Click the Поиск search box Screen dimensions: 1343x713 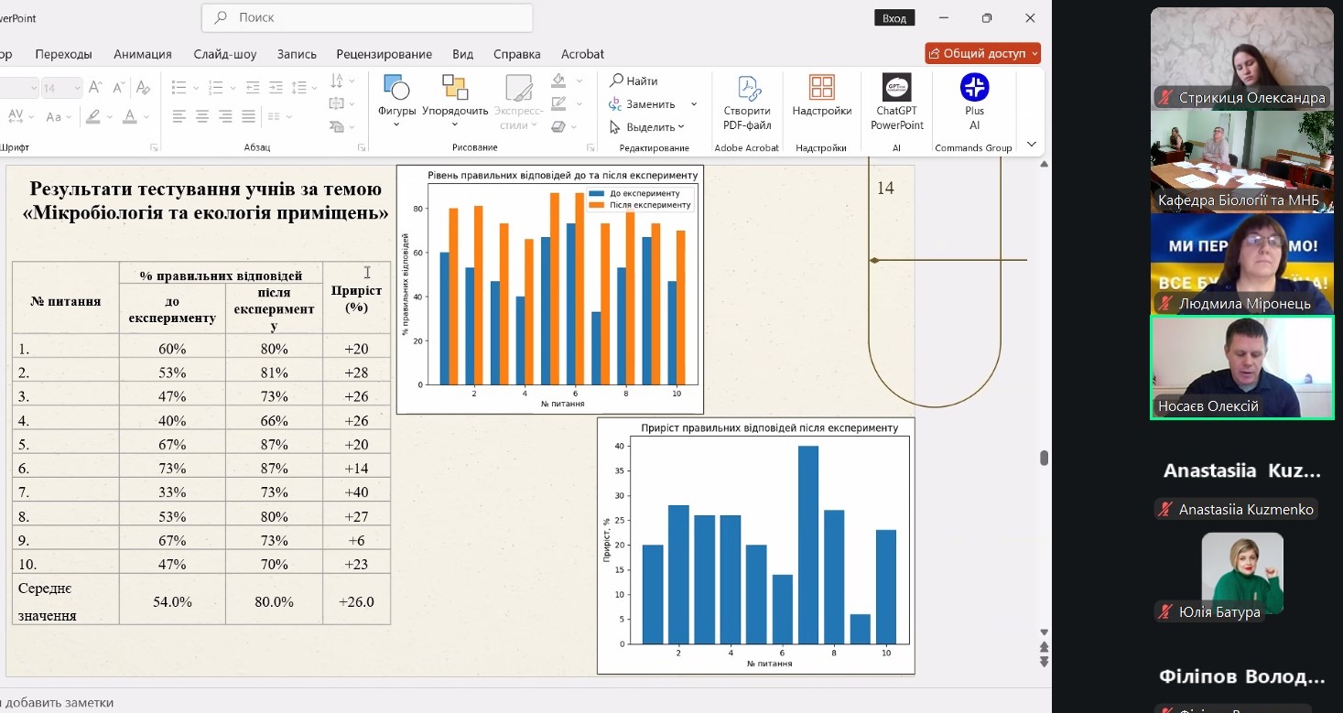tap(366, 17)
